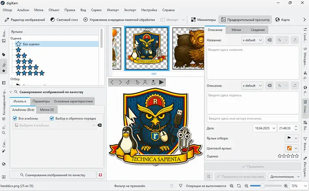Open the date 18.04.2025 dropdown
The width and height of the screenshot is (309, 191).
tap(265, 128)
